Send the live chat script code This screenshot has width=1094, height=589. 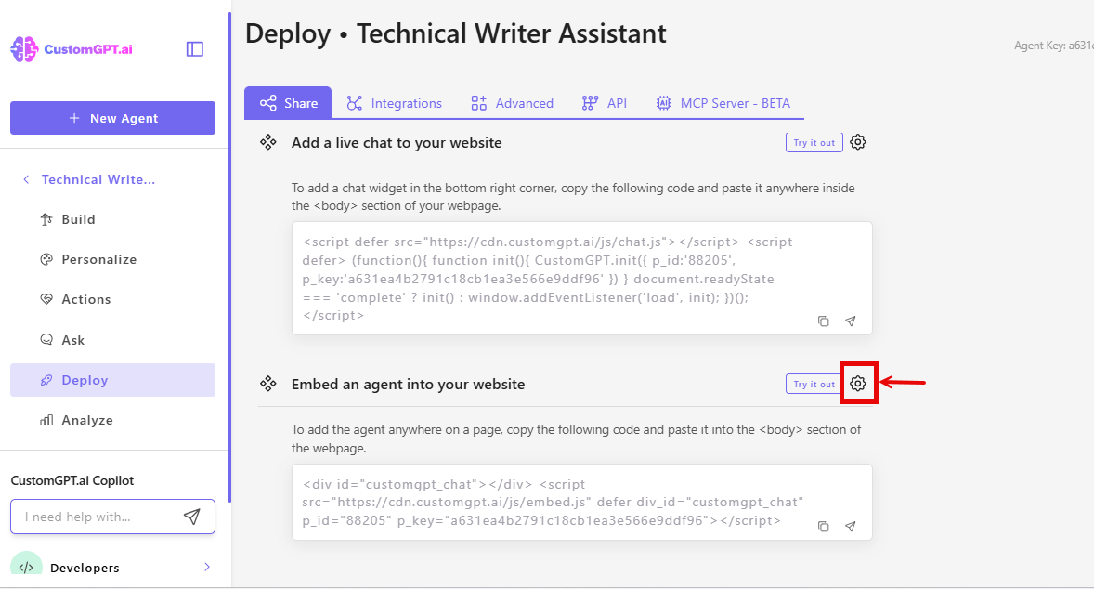pyautogui.click(x=850, y=321)
